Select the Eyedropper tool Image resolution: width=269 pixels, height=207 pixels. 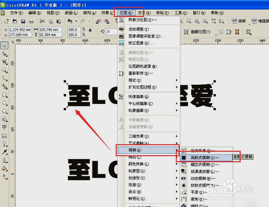4,152
